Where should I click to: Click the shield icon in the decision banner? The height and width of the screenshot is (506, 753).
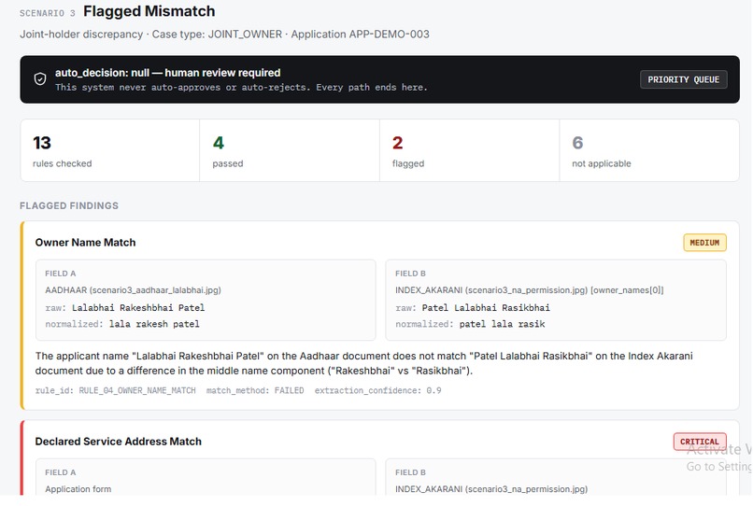40,78
